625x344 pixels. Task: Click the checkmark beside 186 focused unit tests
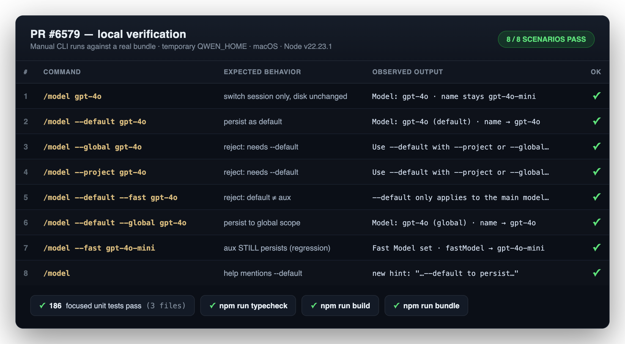42,306
